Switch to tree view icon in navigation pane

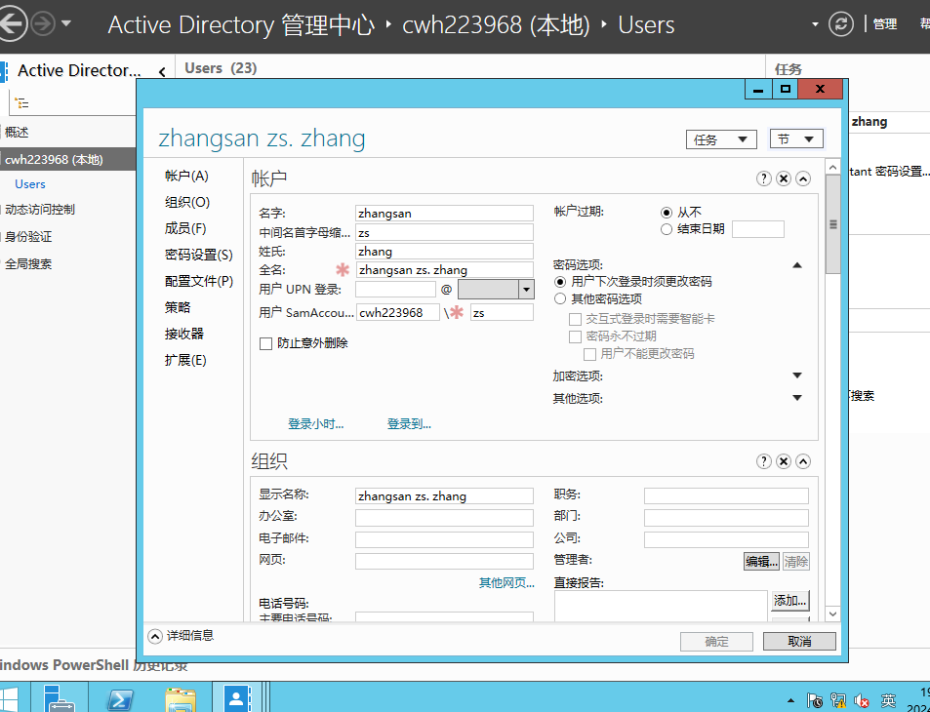coord(21,103)
